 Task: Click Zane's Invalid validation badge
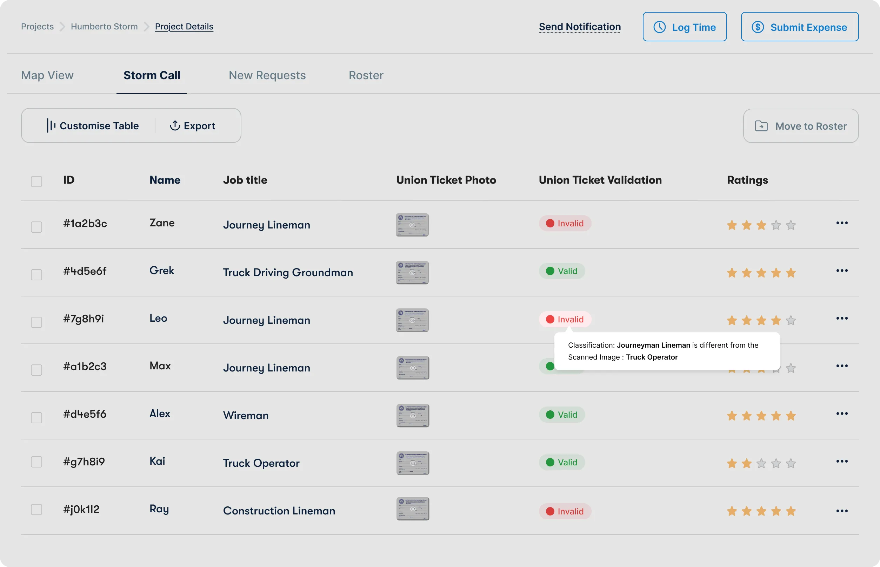(565, 224)
